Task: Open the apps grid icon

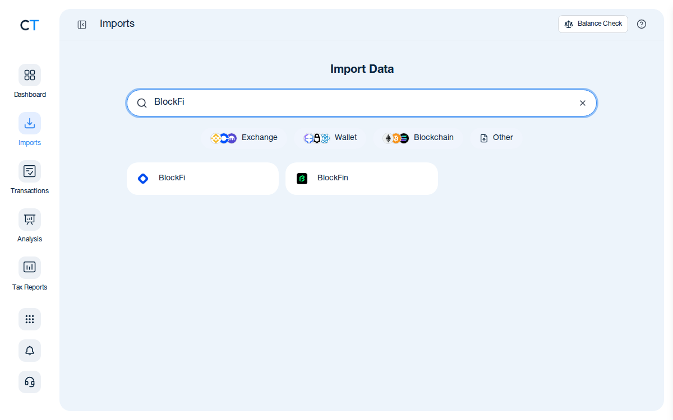Action: (x=30, y=319)
